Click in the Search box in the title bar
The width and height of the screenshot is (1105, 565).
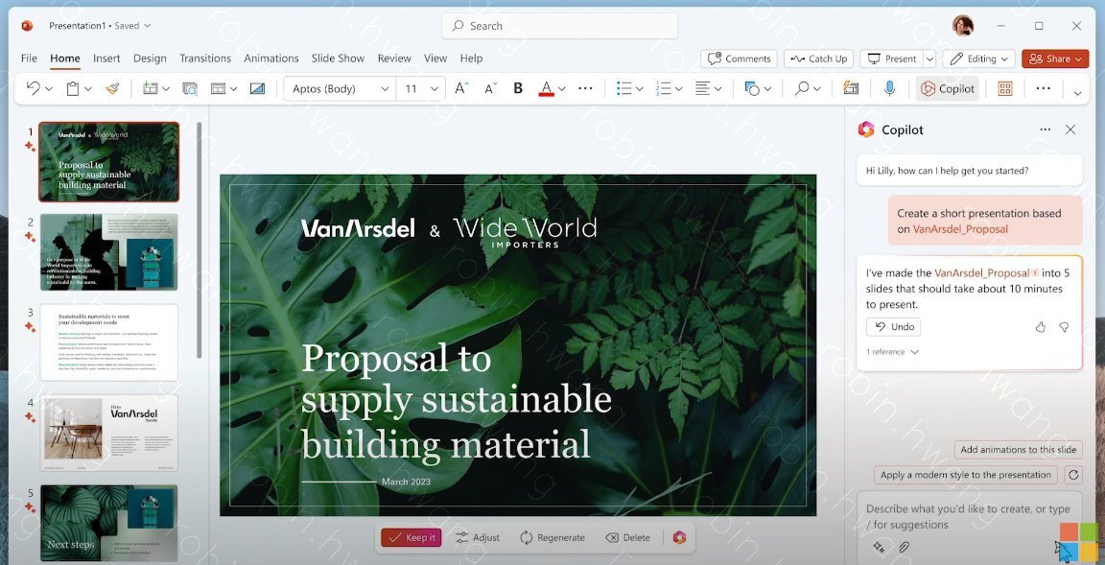(x=560, y=25)
